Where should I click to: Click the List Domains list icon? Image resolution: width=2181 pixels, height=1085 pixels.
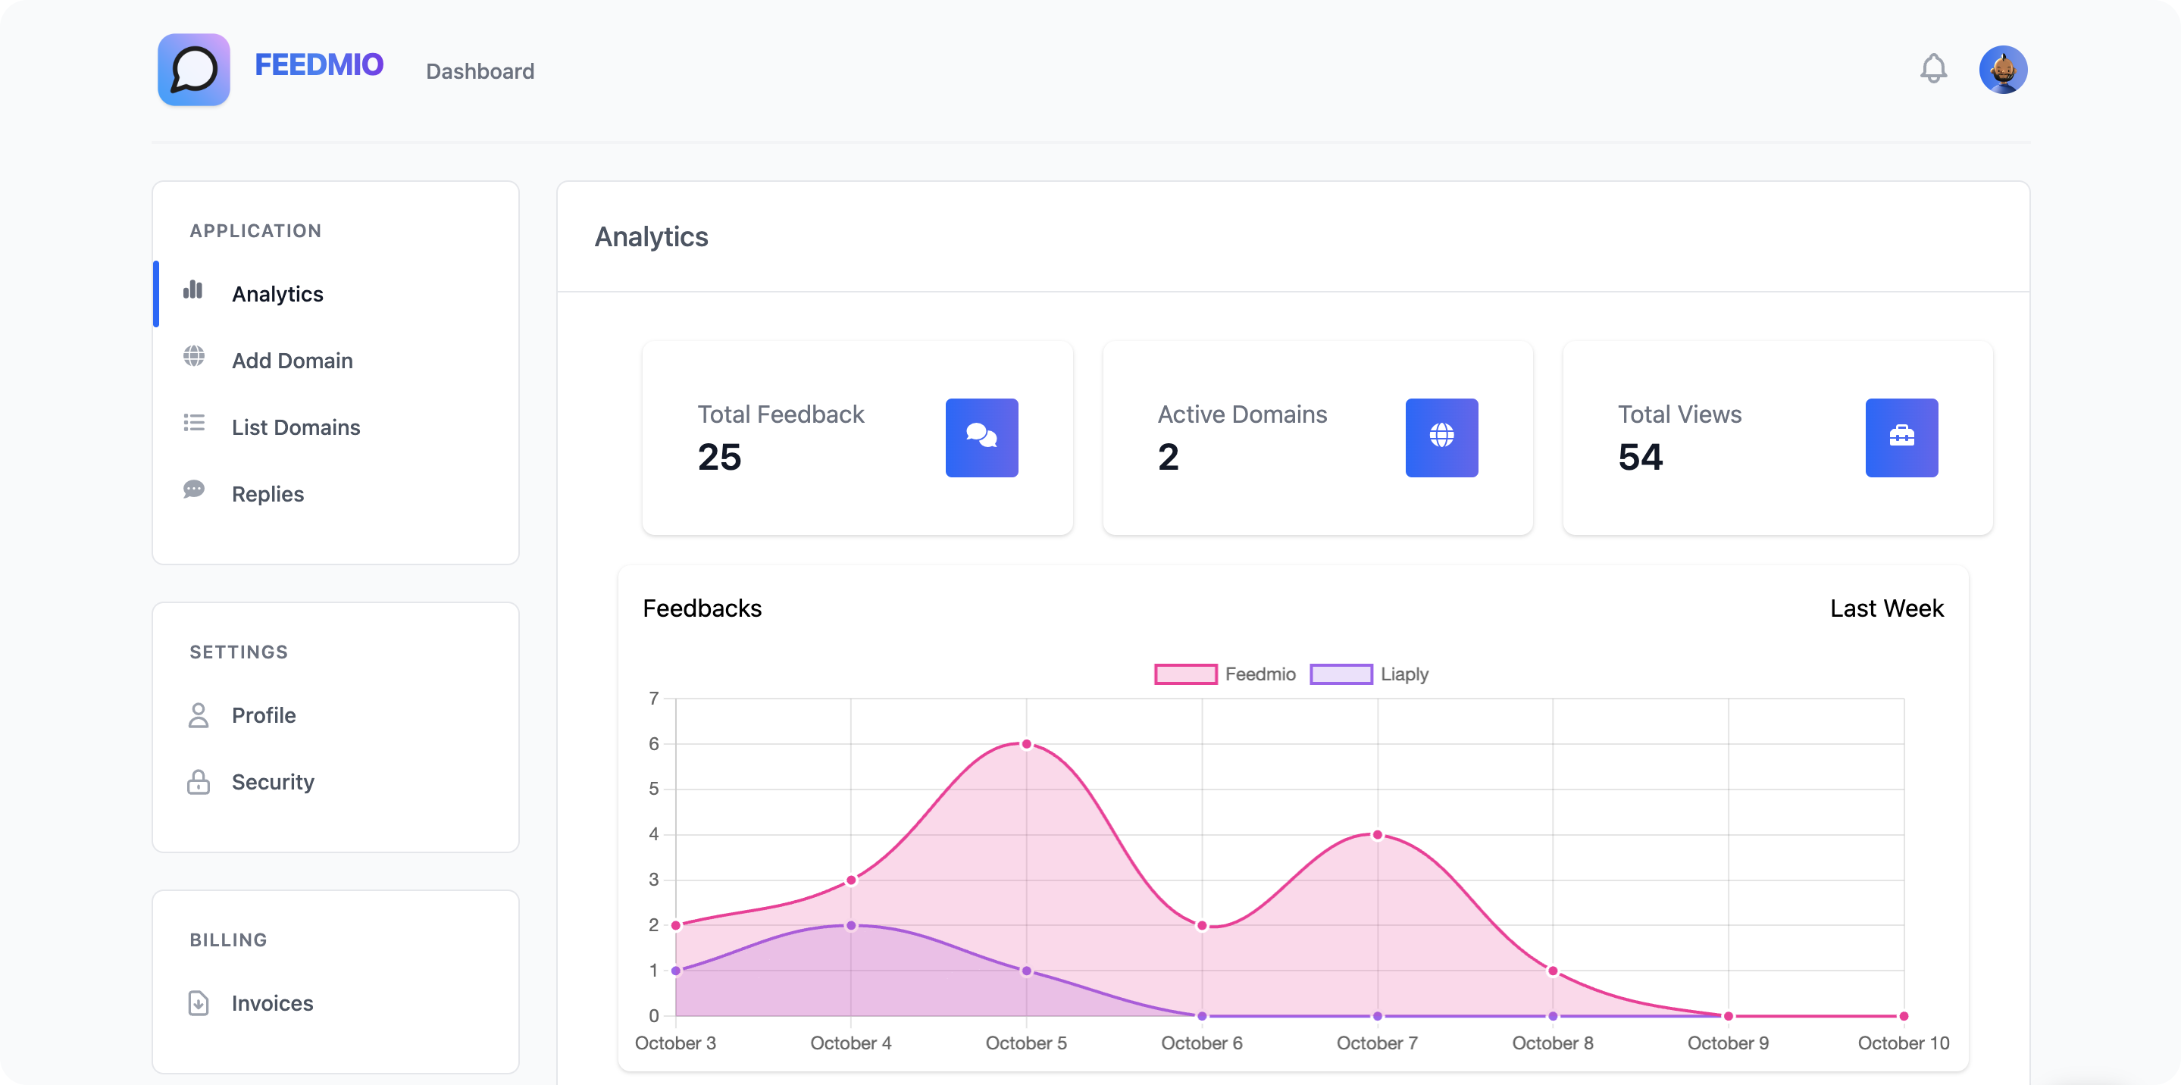pos(194,424)
